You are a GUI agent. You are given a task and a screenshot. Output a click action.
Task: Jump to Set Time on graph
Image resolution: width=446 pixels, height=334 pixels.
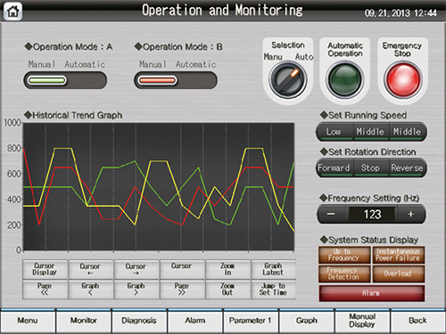[273, 289]
